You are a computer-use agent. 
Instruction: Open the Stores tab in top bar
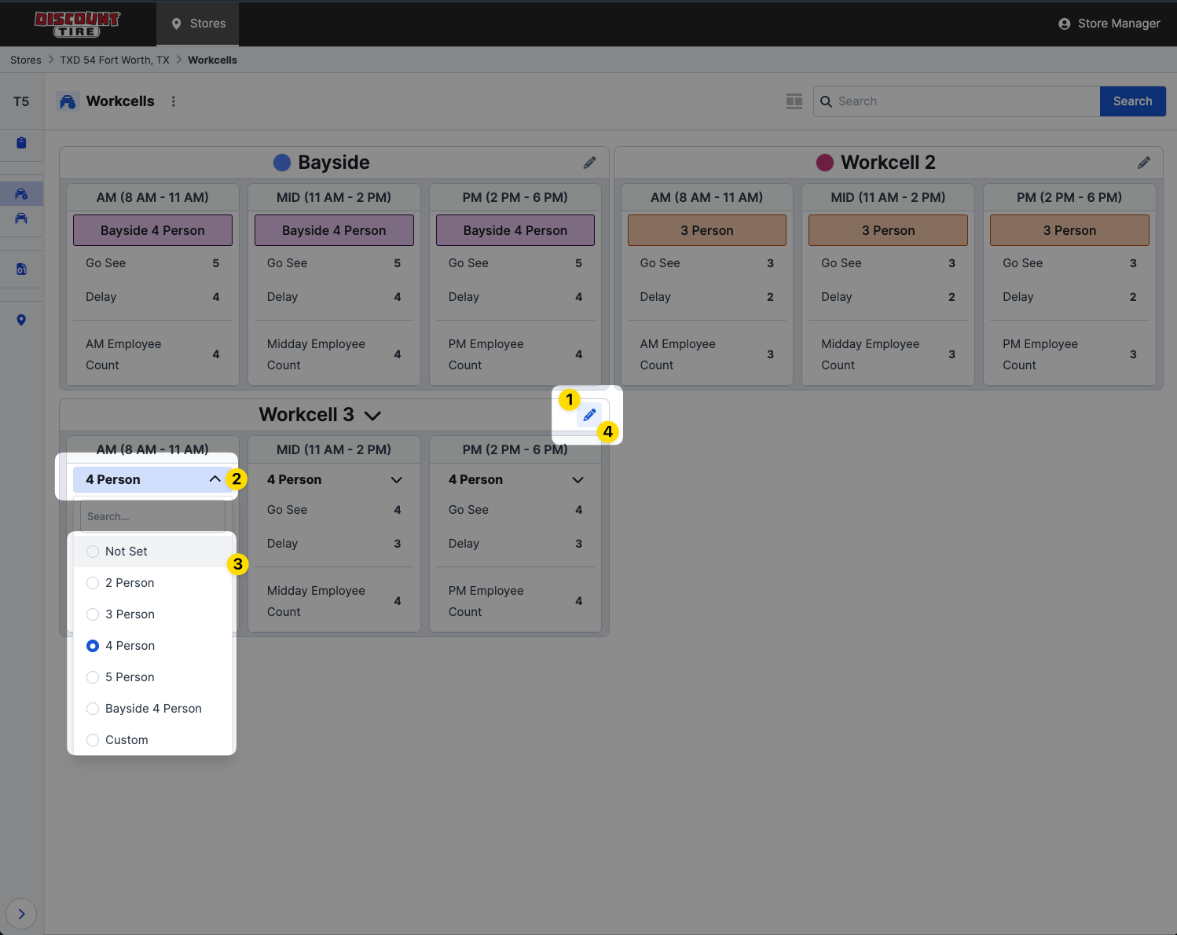coord(198,24)
